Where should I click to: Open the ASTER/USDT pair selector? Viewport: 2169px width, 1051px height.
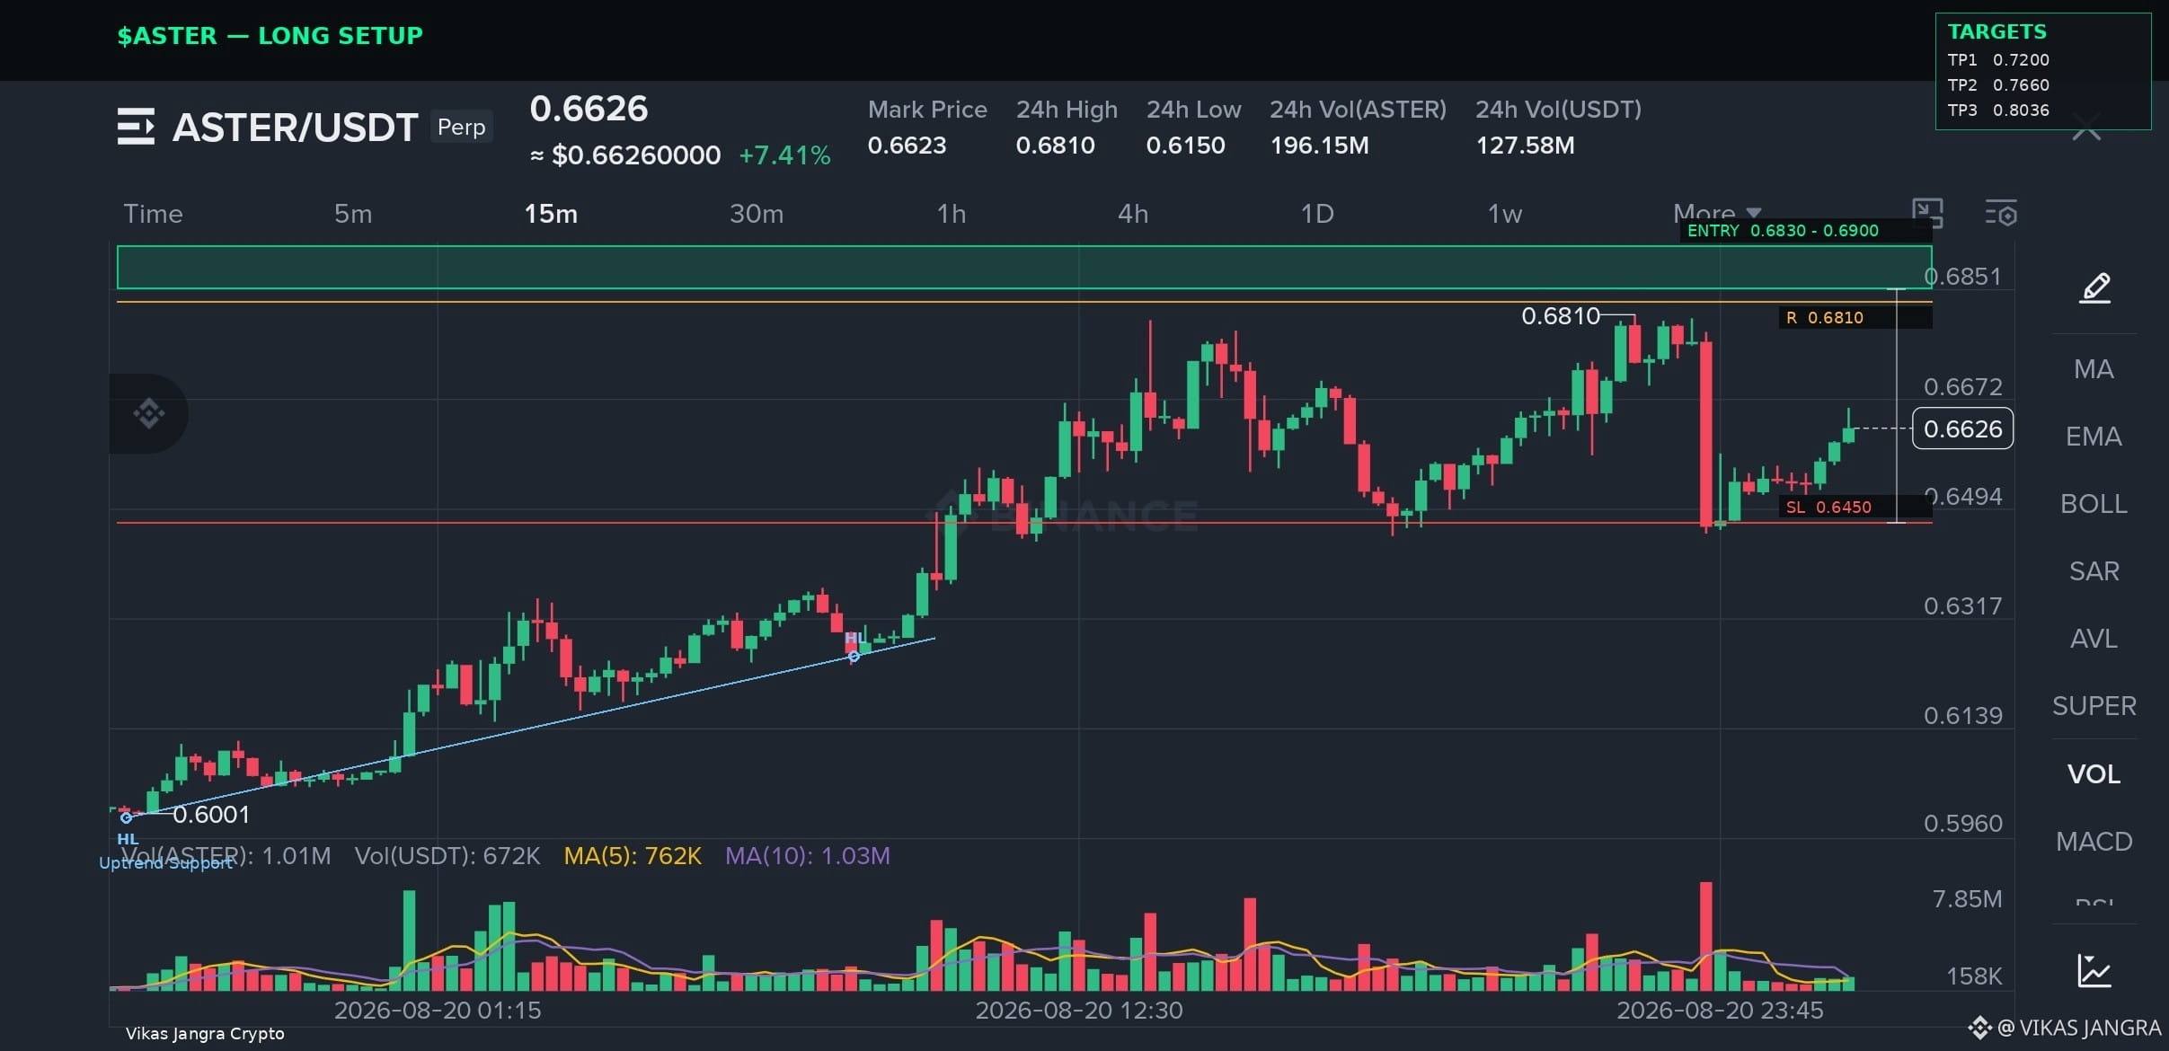click(295, 128)
